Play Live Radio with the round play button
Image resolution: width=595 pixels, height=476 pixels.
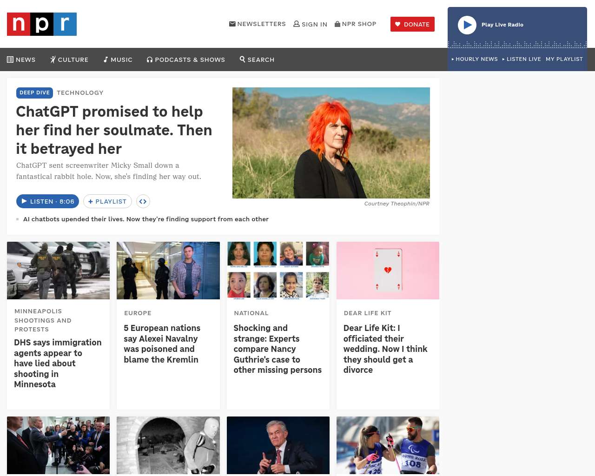(467, 25)
